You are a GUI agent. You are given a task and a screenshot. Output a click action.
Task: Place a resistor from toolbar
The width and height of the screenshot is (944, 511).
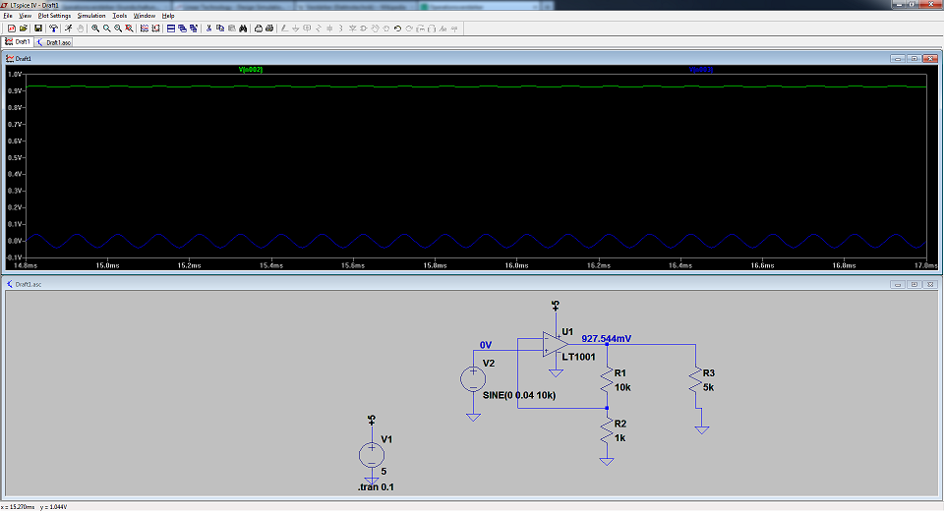coord(319,28)
